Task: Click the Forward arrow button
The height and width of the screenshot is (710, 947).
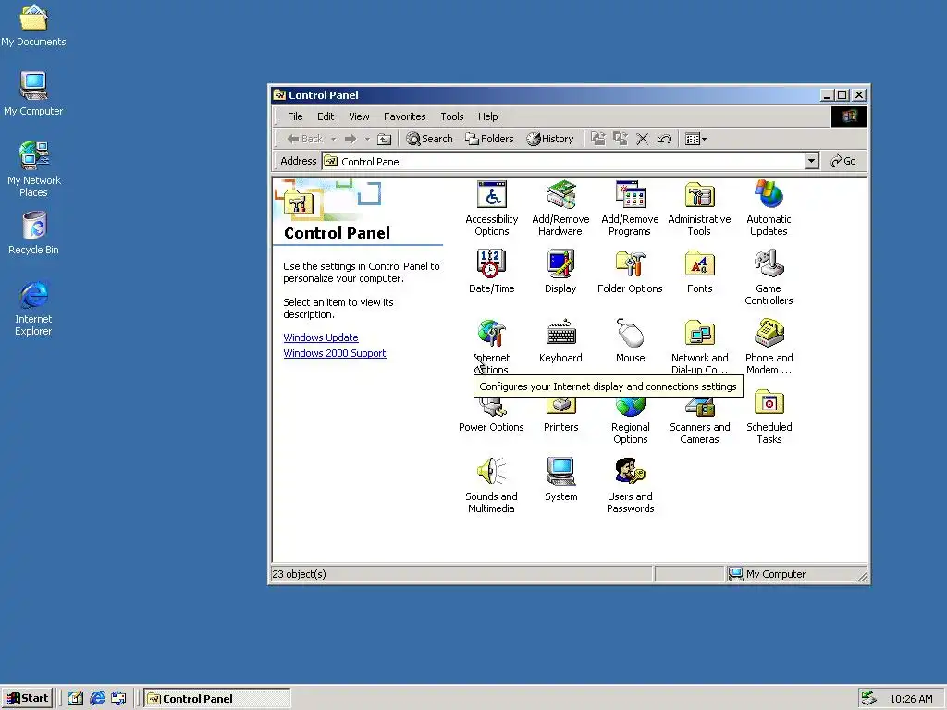Action: tap(351, 139)
